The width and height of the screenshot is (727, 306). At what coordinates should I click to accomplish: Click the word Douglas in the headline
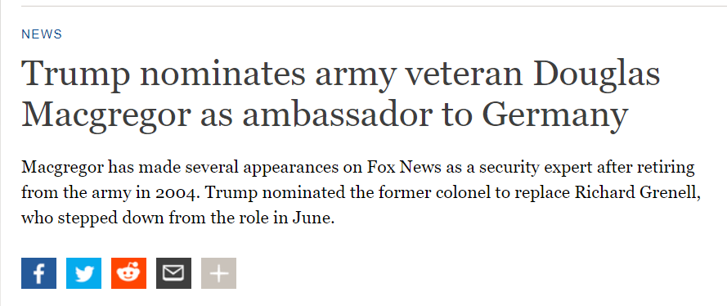[x=597, y=75]
